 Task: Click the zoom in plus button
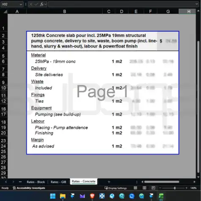186,188
